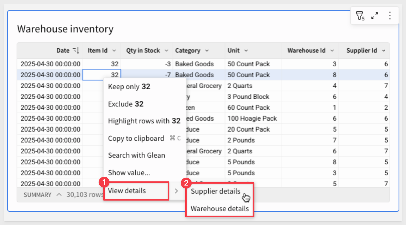Collapse the SUMMARY bar chevron

[59, 195]
